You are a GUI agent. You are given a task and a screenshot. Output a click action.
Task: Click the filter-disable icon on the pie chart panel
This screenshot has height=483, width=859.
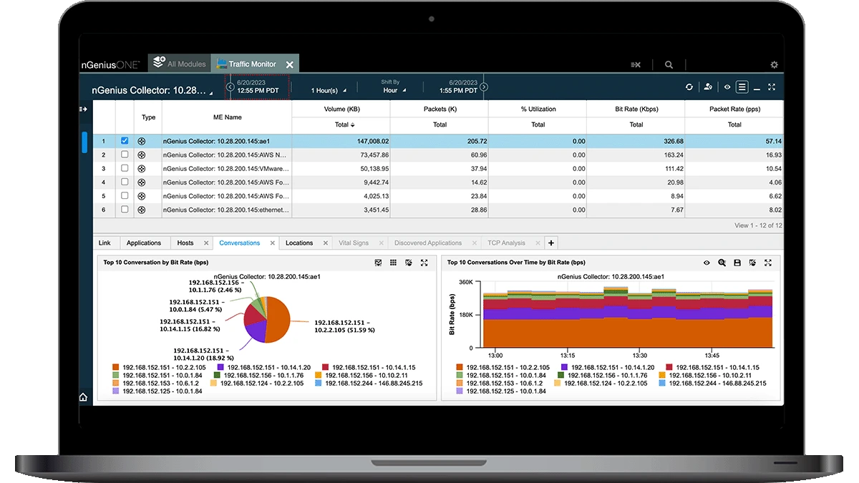[x=408, y=263]
